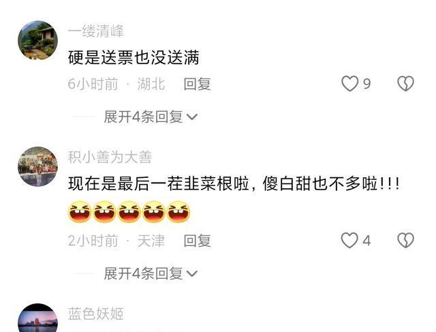Click chevron beside second 展开4条回复
Viewport: 436px width, 332px height.
pyautogui.click(x=192, y=274)
